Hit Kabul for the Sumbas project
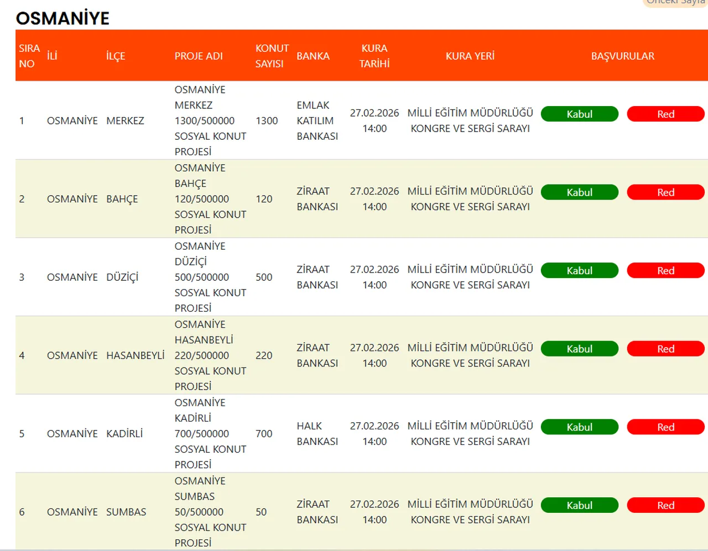The width and height of the screenshot is (708, 551). pyautogui.click(x=579, y=505)
